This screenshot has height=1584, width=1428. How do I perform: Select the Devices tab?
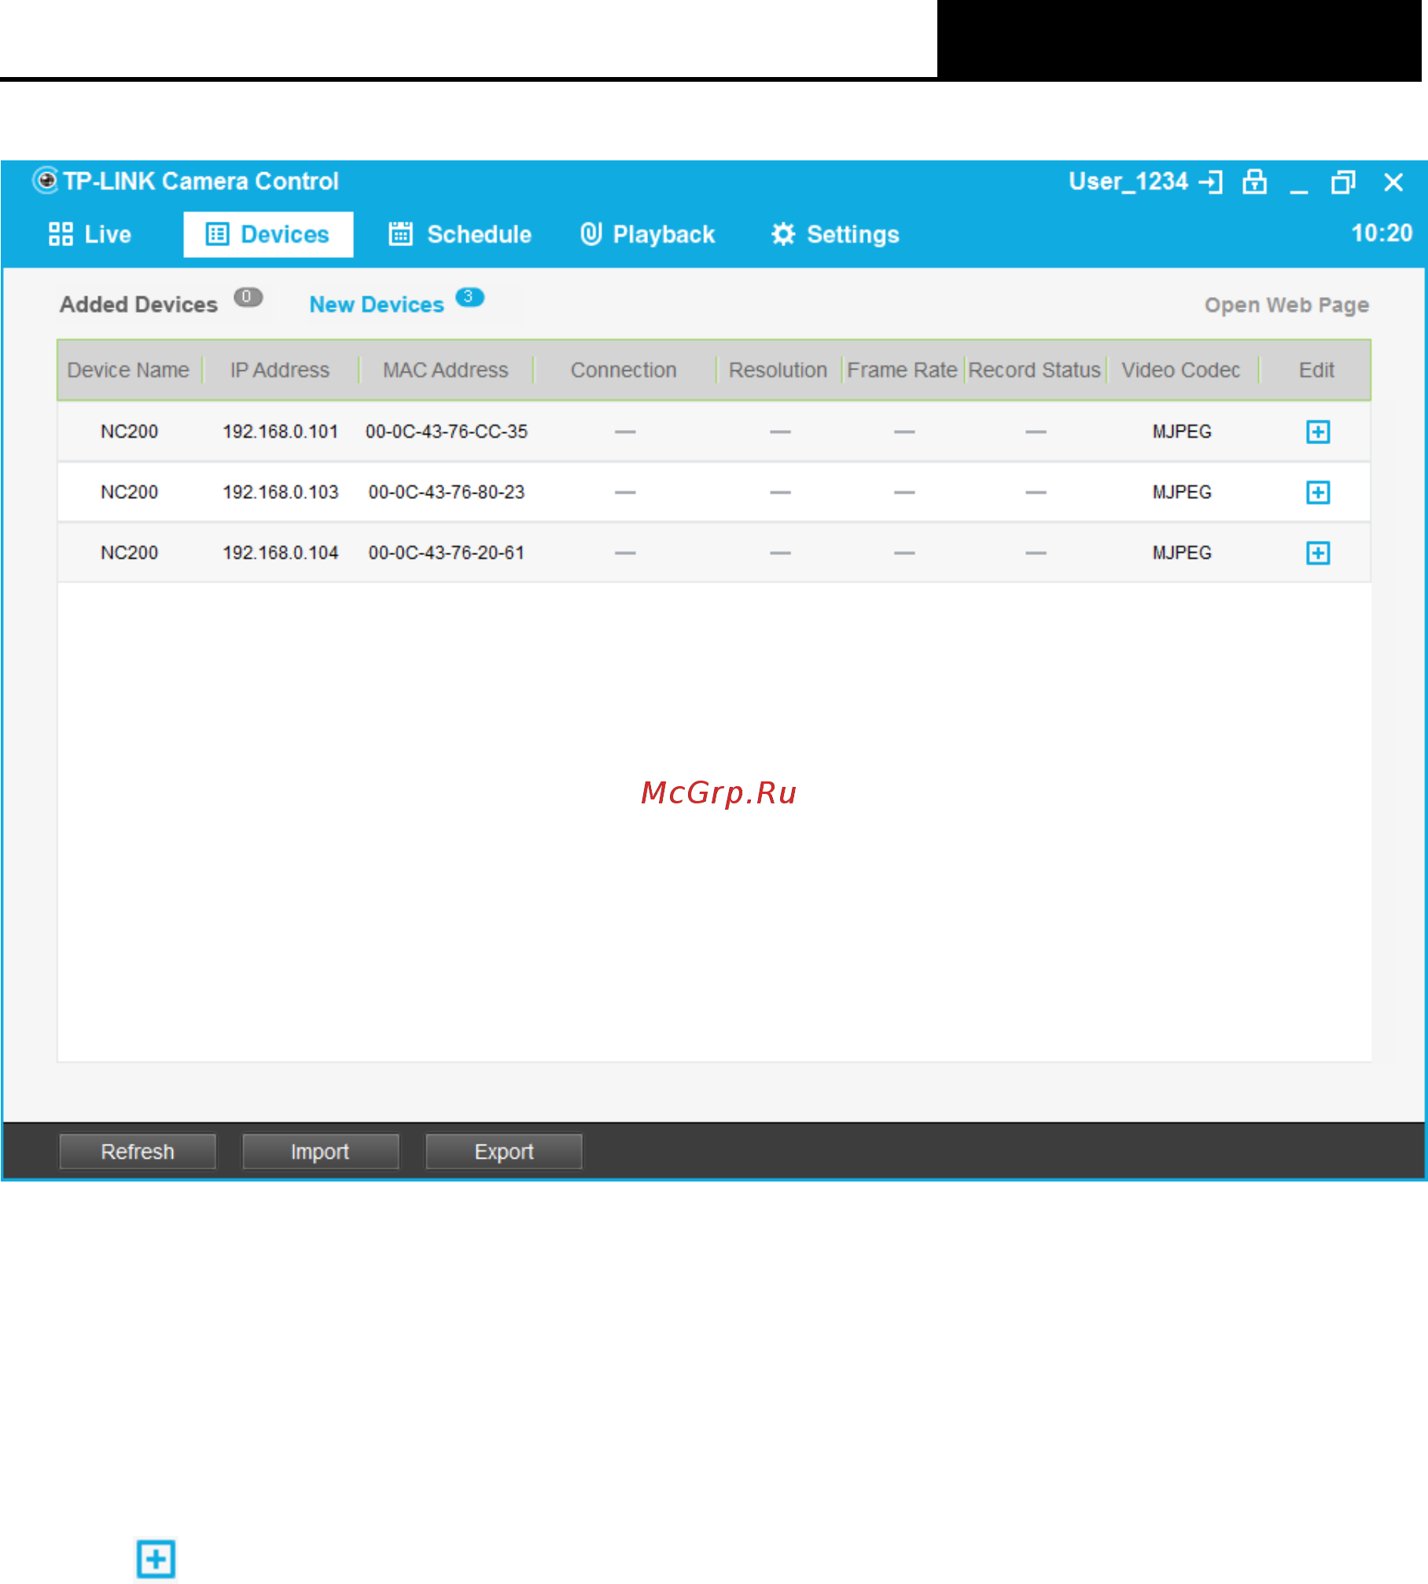coord(268,234)
